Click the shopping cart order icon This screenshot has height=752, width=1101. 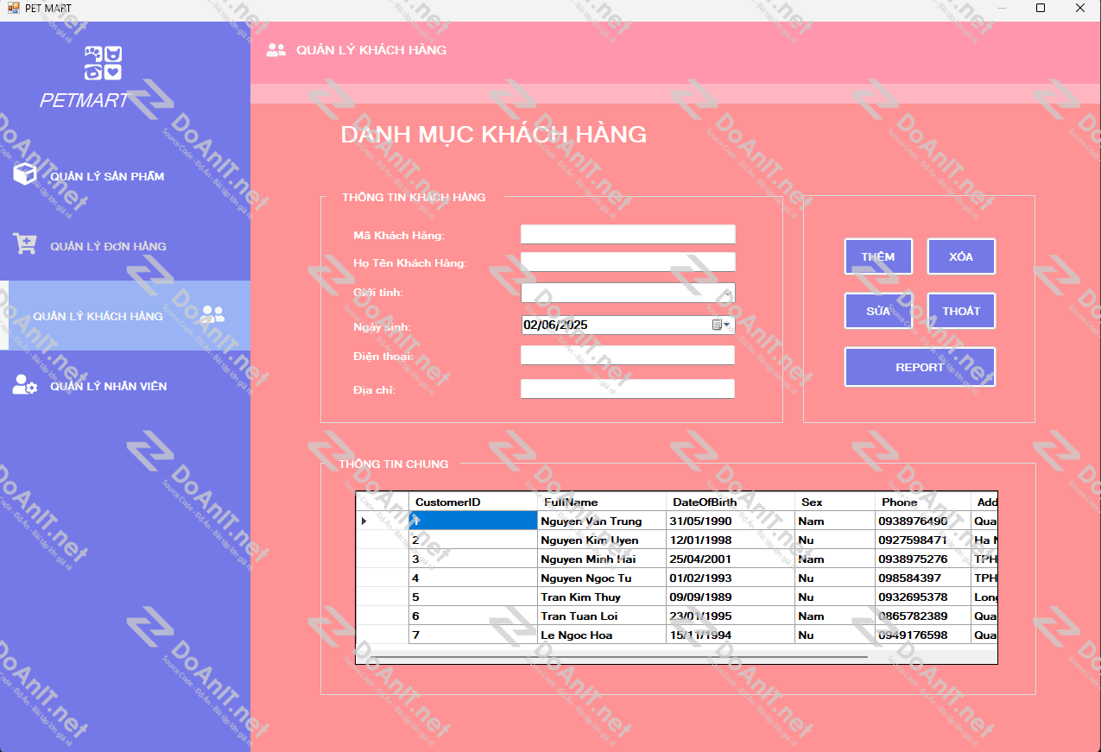24,244
